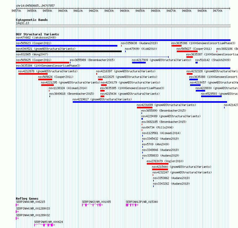Select the SERPINA4|NM_001289033 gene glyph

pos(17,212)
